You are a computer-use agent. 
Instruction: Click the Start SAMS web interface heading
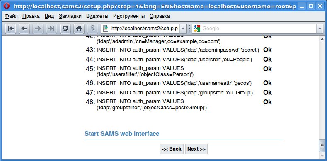(x=122, y=134)
